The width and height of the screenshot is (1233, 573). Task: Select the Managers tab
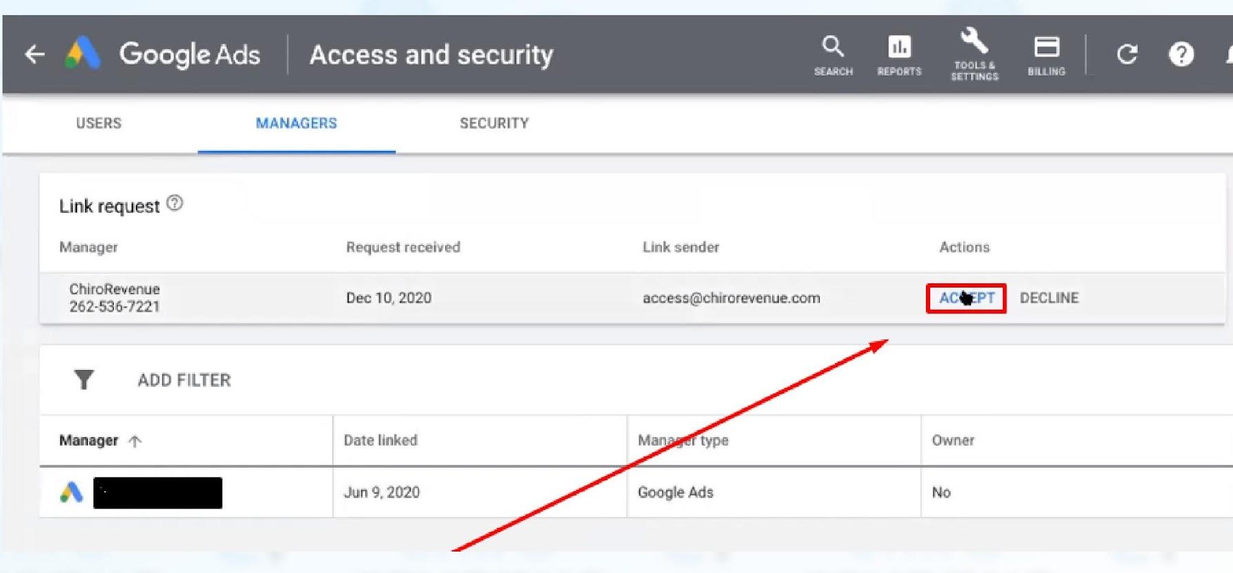point(296,123)
